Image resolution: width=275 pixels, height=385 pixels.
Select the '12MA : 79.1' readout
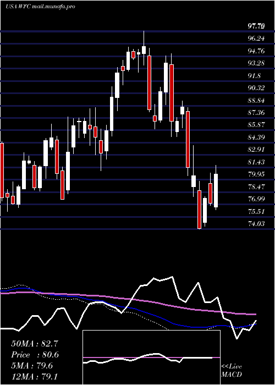pyautogui.click(x=35, y=377)
